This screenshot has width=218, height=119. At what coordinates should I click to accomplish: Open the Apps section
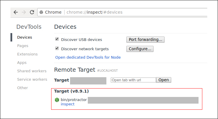[x=22, y=63]
